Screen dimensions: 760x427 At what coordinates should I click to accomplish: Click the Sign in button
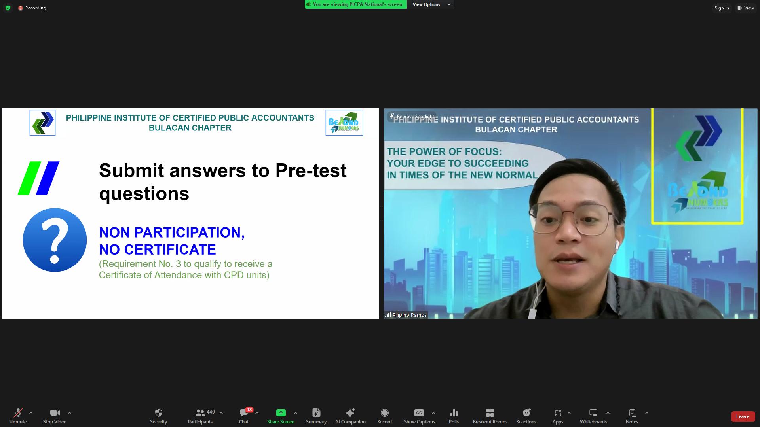pos(722,8)
